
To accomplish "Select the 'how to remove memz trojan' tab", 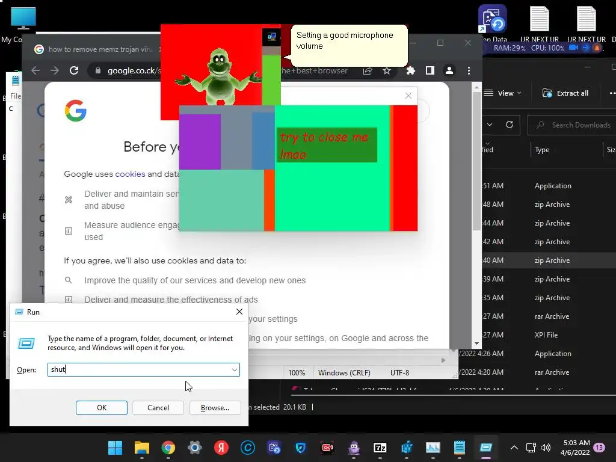I will [96, 49].
